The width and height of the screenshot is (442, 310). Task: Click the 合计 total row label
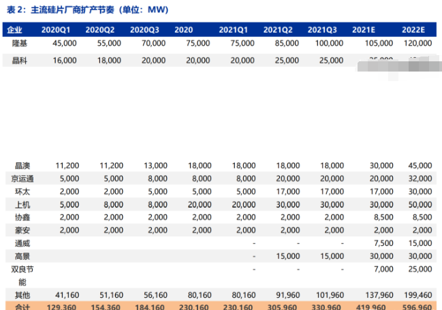[22, 307]
